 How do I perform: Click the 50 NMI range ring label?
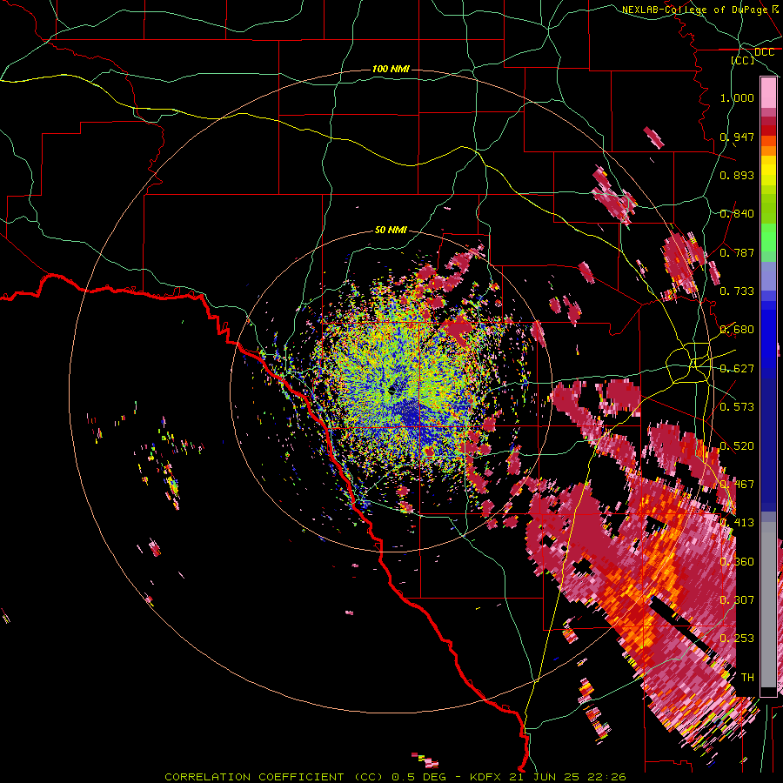tap(391, 230)
